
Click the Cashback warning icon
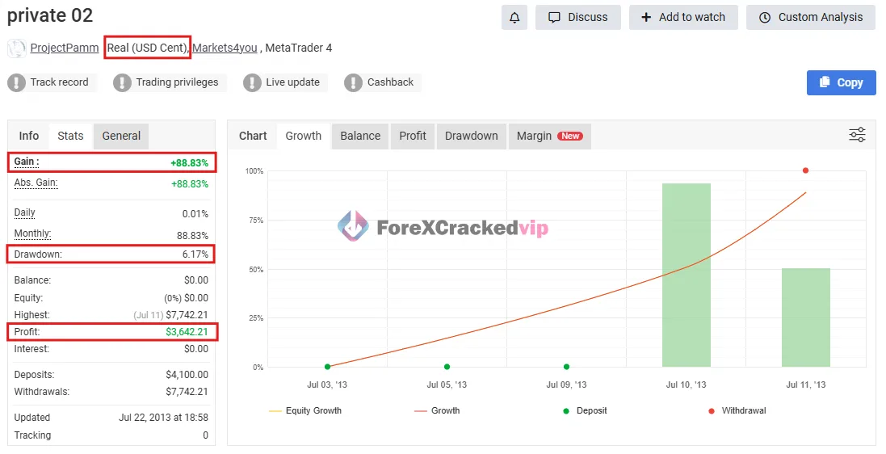pos(353,82)
